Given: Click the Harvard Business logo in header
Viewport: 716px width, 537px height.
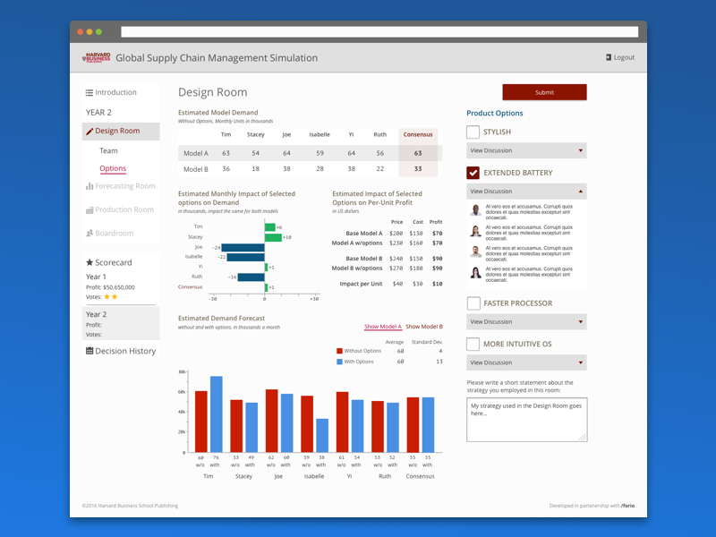Looking at the screenshot, I should 96,57.
